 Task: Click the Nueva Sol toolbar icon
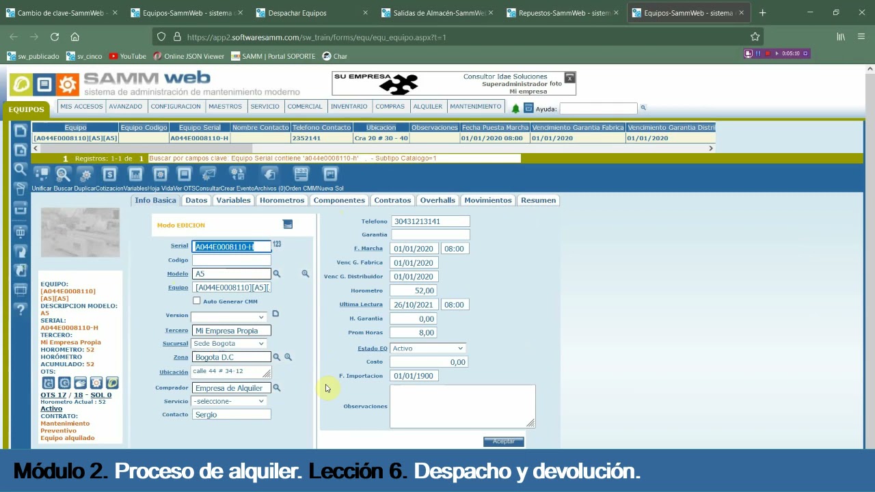[330, 174]
